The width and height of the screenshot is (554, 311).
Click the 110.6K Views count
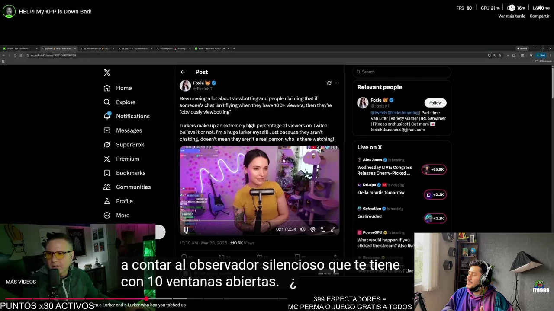(242, 243)
